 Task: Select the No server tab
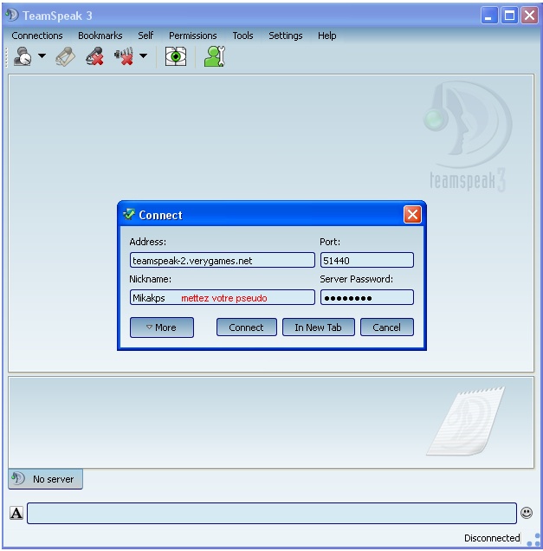(46, 478)
